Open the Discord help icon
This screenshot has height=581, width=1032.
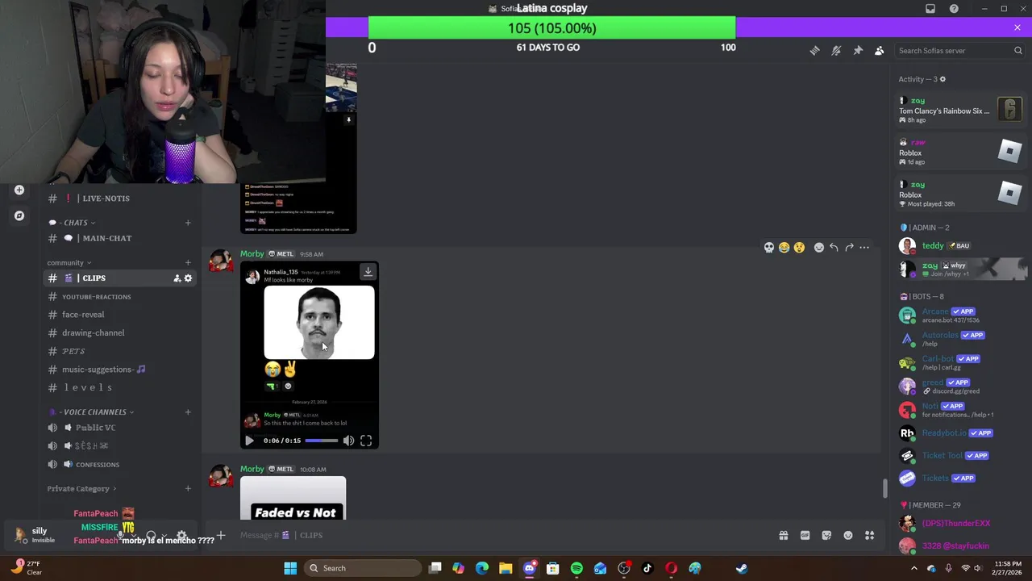tap(954, 9)
